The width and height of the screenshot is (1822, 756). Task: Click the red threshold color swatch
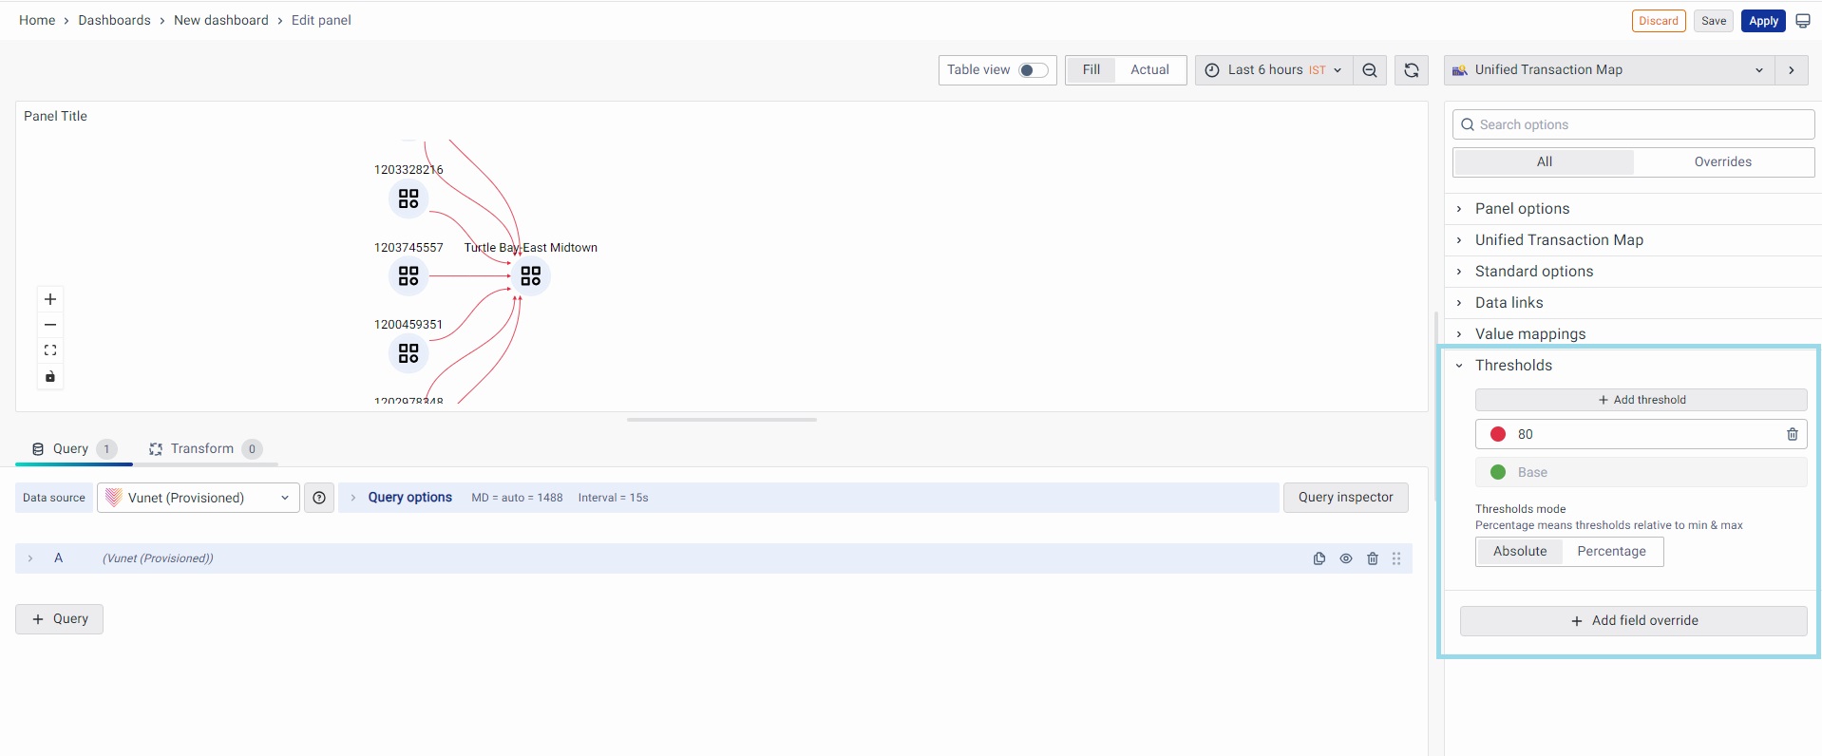click(1498, 434)
